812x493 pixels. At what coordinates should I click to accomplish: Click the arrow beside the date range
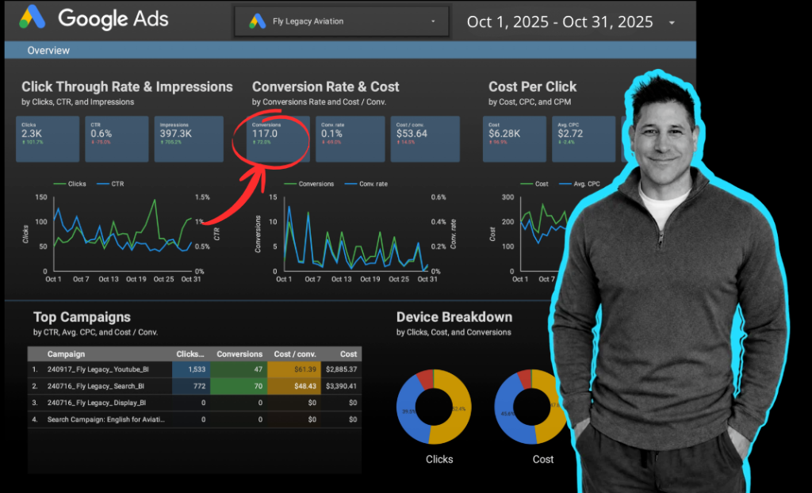(672, 23)
